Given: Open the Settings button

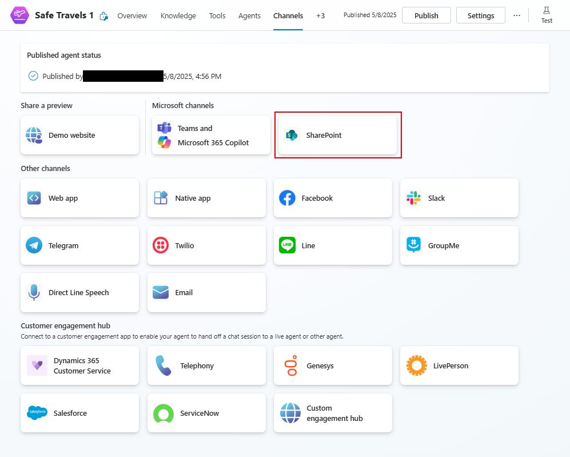Looking at the screenshot, I should pyautogui.click(x=480, y=15).
